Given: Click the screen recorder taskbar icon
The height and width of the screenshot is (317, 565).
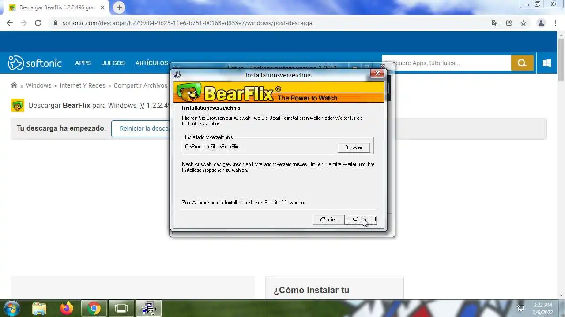Looking at the screenshot, I should pos(121,308).
